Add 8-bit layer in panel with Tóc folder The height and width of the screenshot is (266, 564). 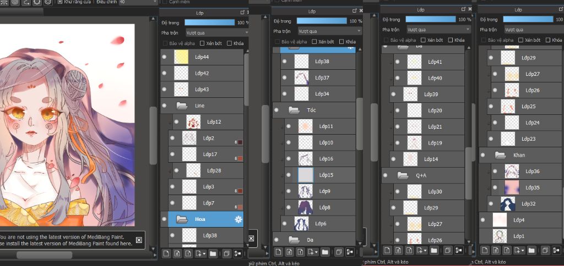coord(290,252)
